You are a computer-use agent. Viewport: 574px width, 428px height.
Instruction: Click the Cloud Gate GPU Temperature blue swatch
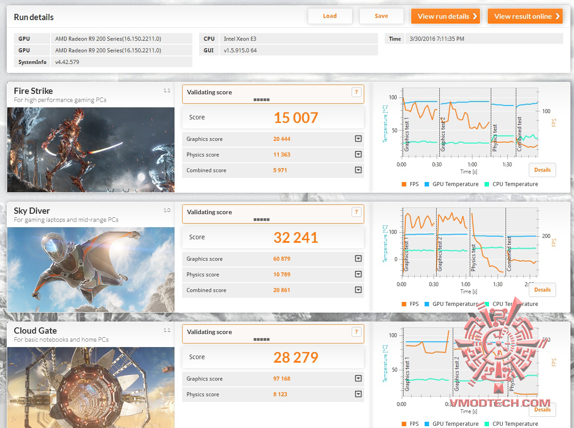(427, 424)
